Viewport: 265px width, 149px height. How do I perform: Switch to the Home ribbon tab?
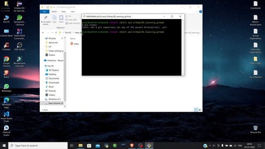pyautogui.click(x=54, y=12)
